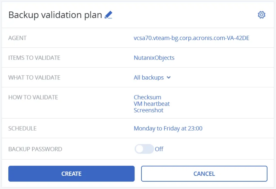Edit the Monday to Friday at 23:00 schedule
276x189 pixels.
[x=168, y=128]
